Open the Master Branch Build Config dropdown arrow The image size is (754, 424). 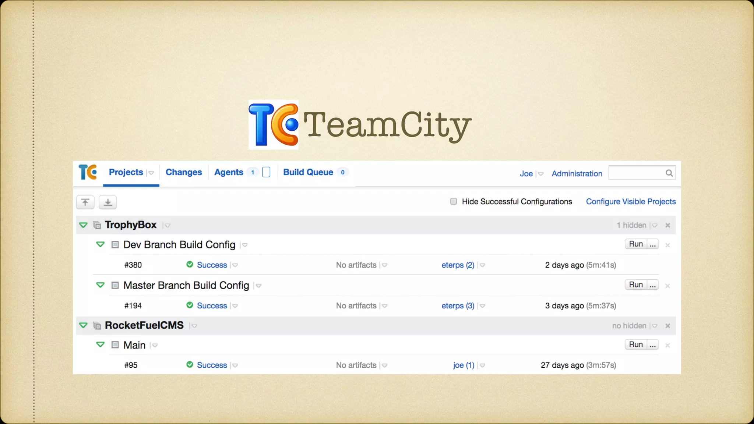point(258,286)
